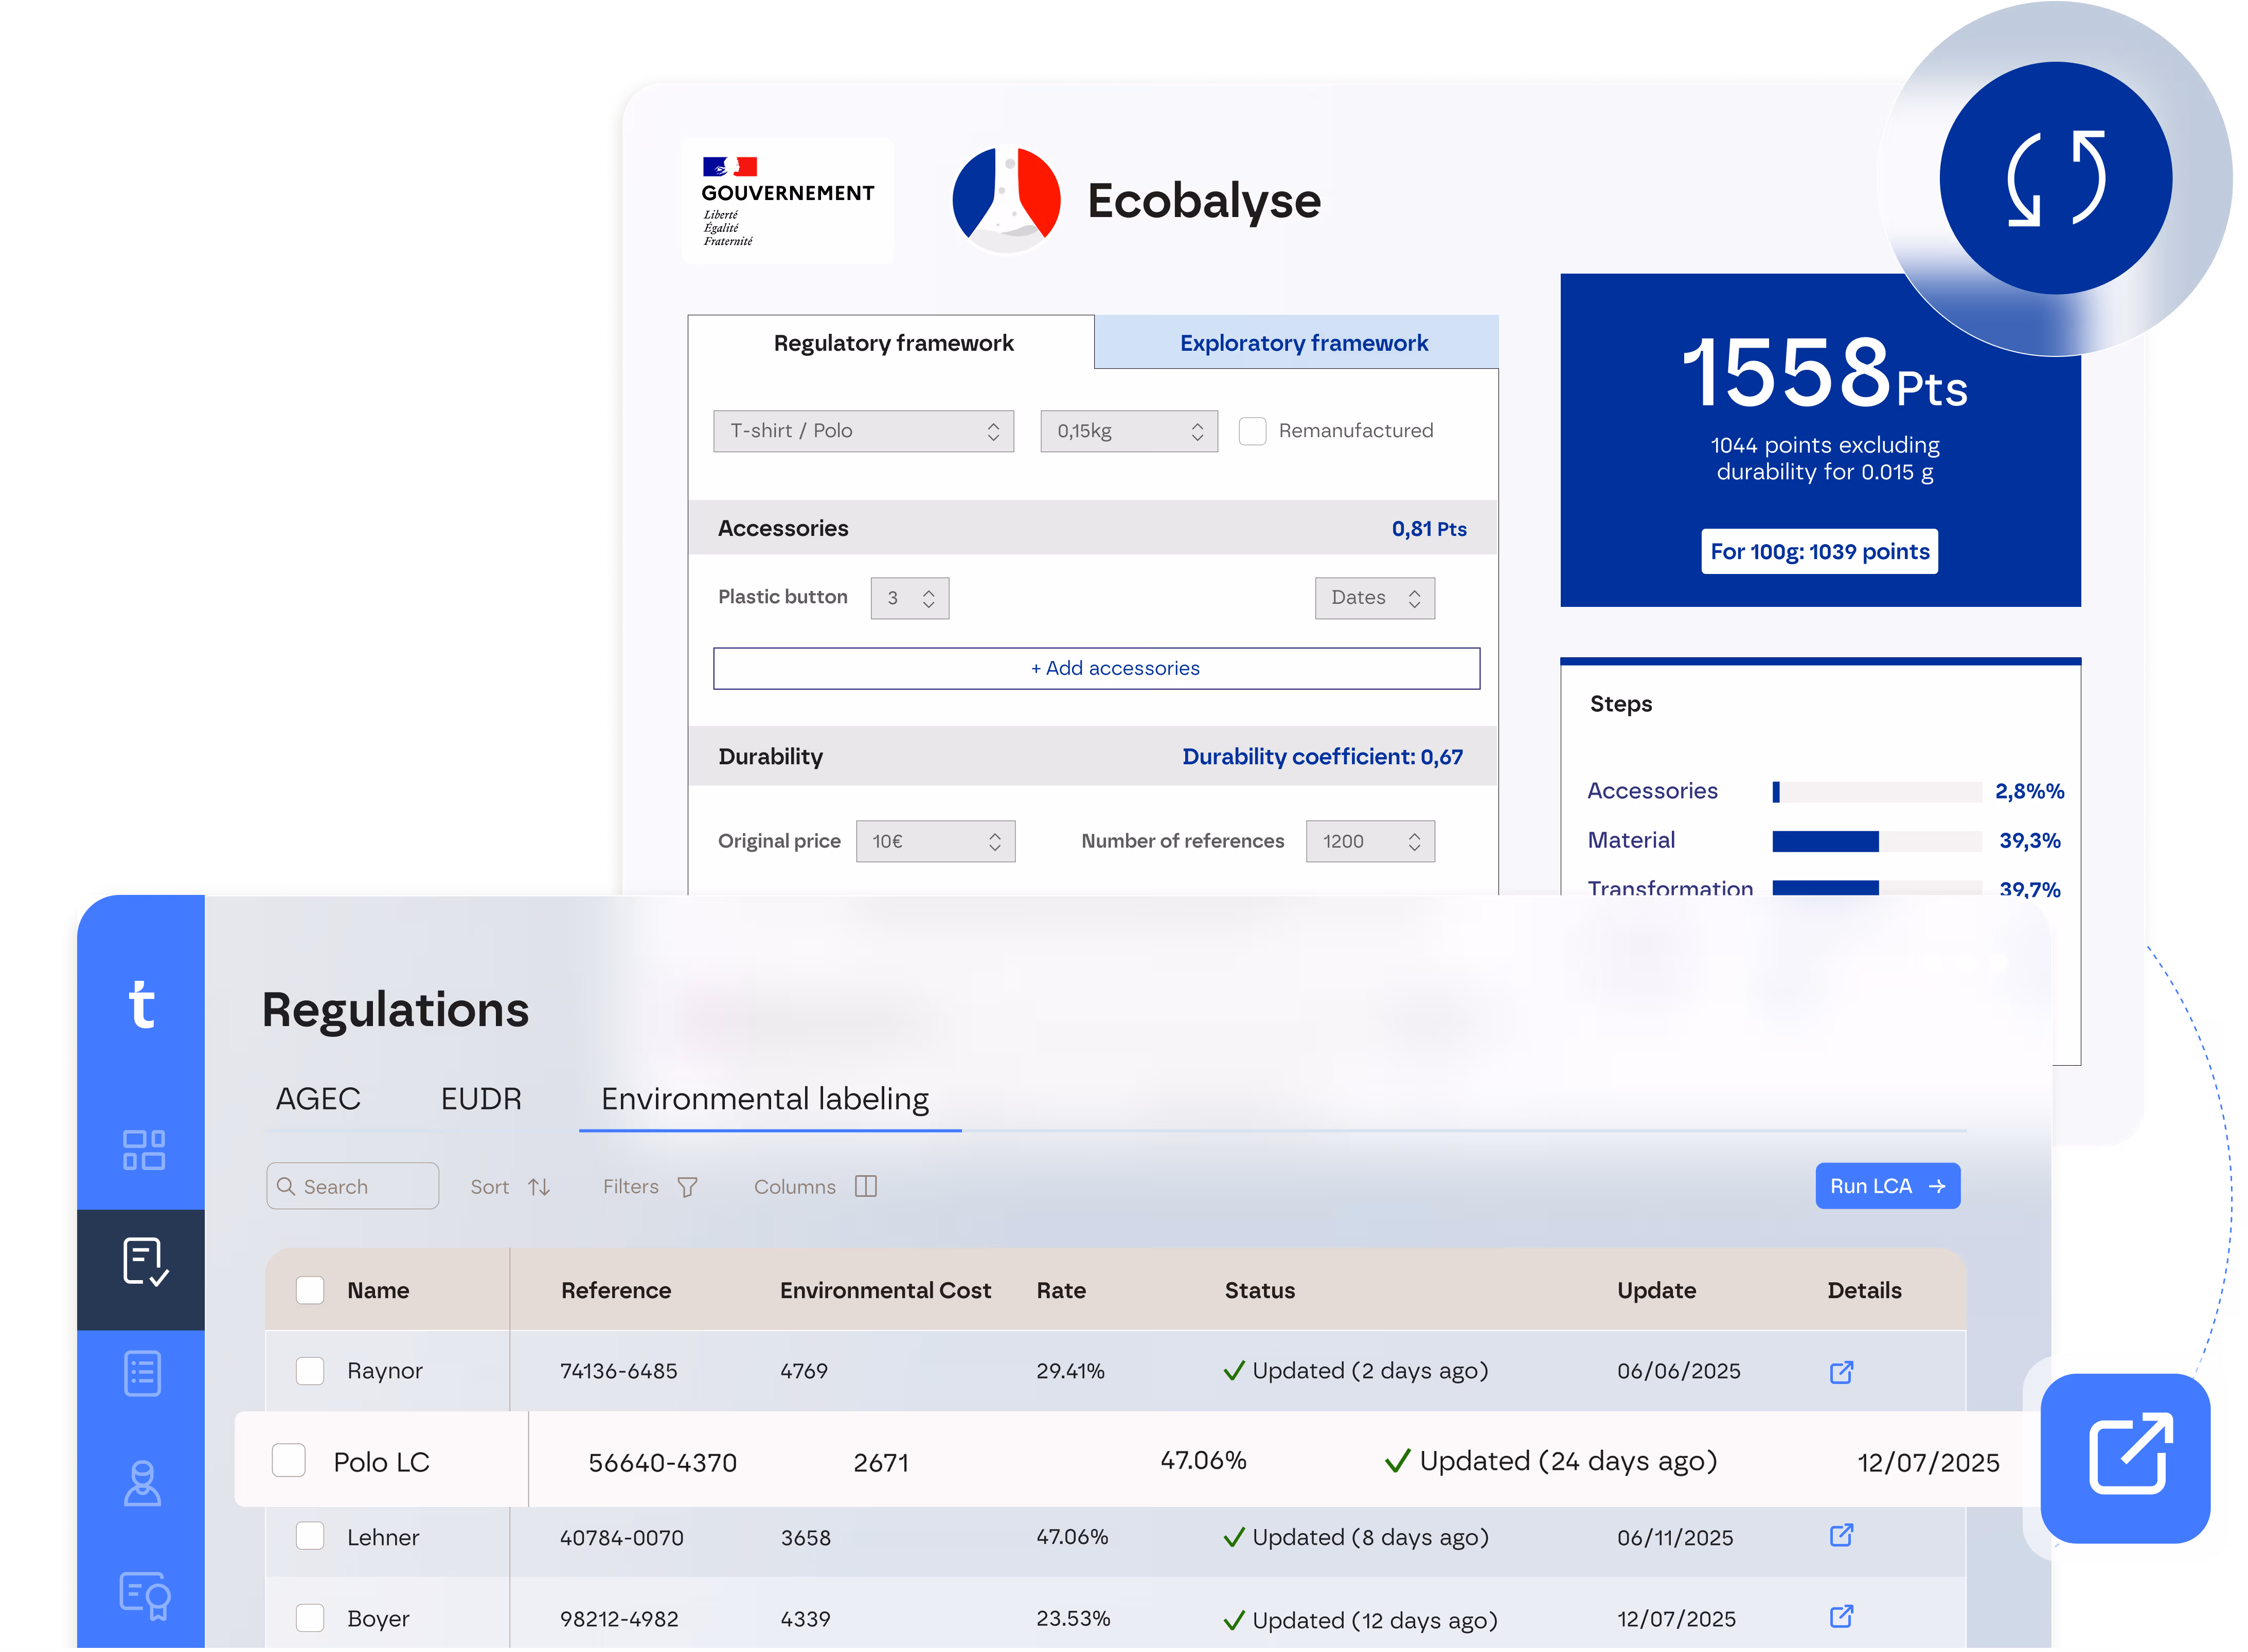Switch to the EUDR tab
This screenshot has width=2248, height=1652.
(481, 1099)
